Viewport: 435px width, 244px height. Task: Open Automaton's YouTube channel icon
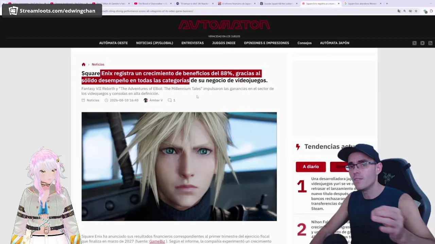pyautogui.click(x=422, y=43)
